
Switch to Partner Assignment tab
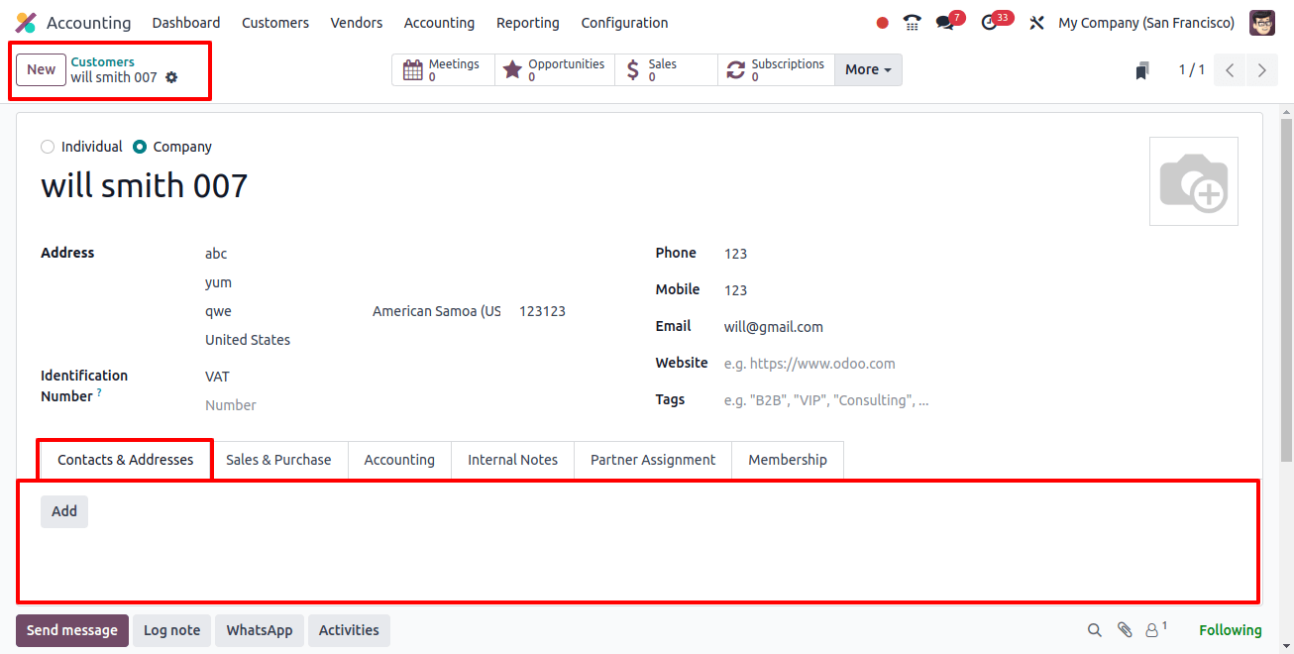point(653,460)
